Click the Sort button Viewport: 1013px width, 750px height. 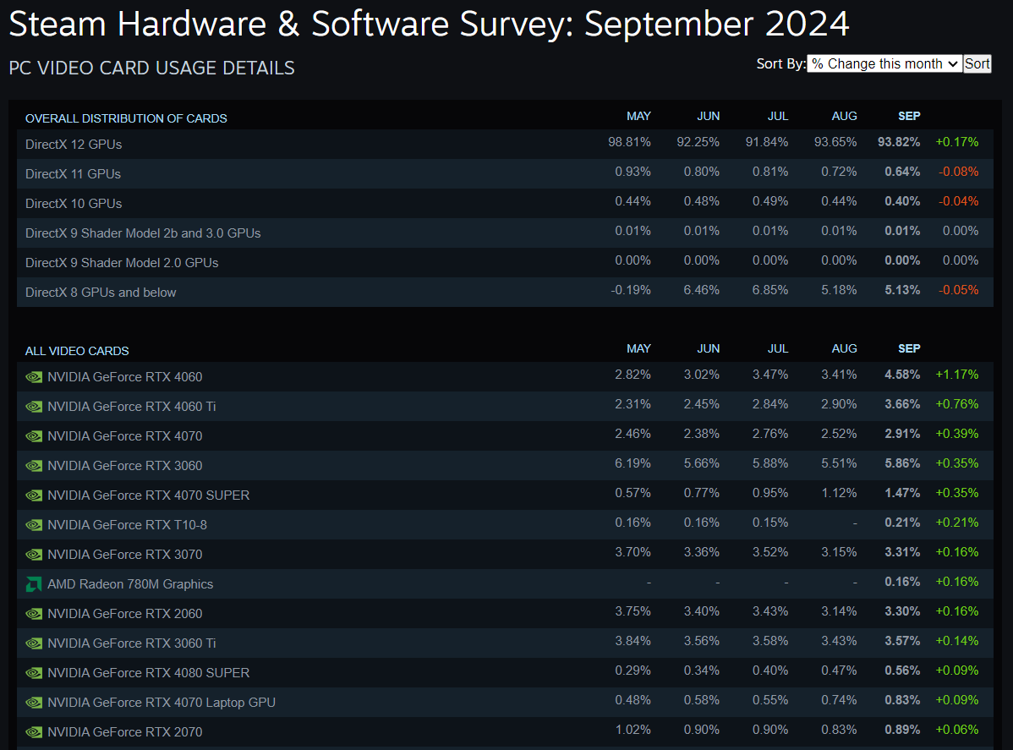pos(977,63)
